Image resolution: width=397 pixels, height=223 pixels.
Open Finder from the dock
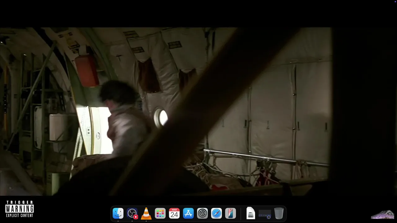(x=118, y=213)
